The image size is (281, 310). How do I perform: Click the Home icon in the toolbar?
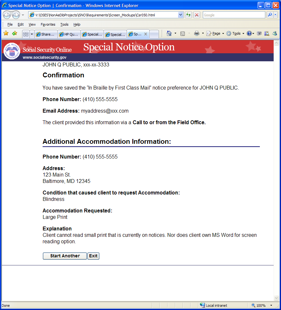coord(169,33)
